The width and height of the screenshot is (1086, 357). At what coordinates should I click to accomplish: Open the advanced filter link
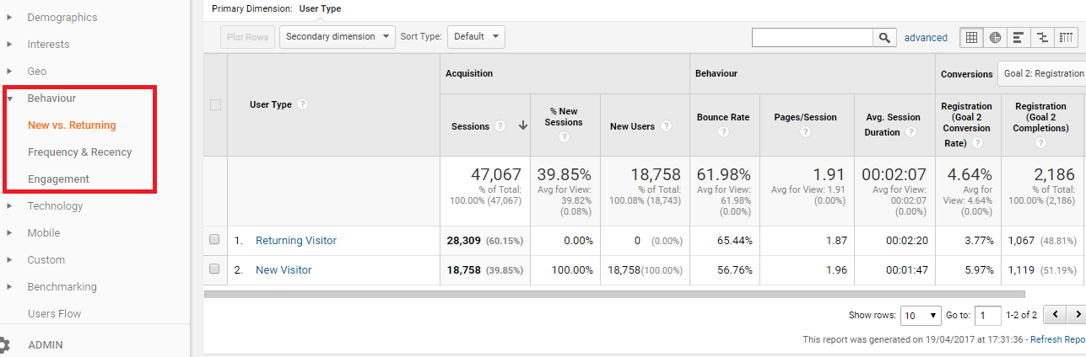pos(926,37)
